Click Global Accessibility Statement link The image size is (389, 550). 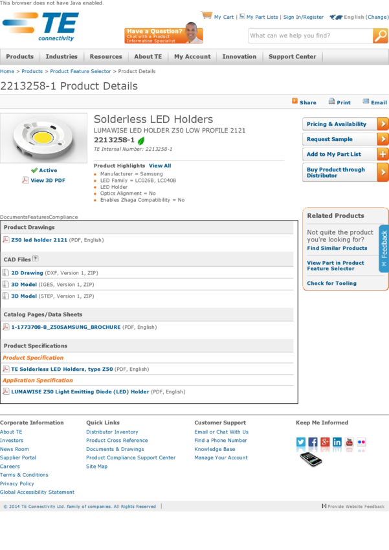[x=37, y=492]
